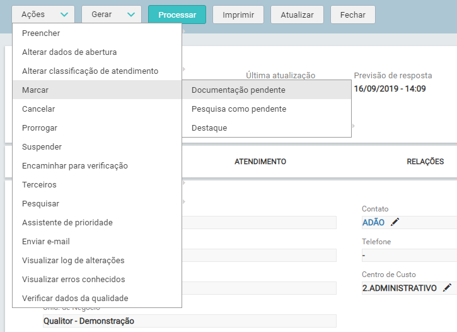This screenshot has width=457, height=332.
Task: Choose Destaque in the submenu
Action: pyautogui.click(x=267, y=127)
